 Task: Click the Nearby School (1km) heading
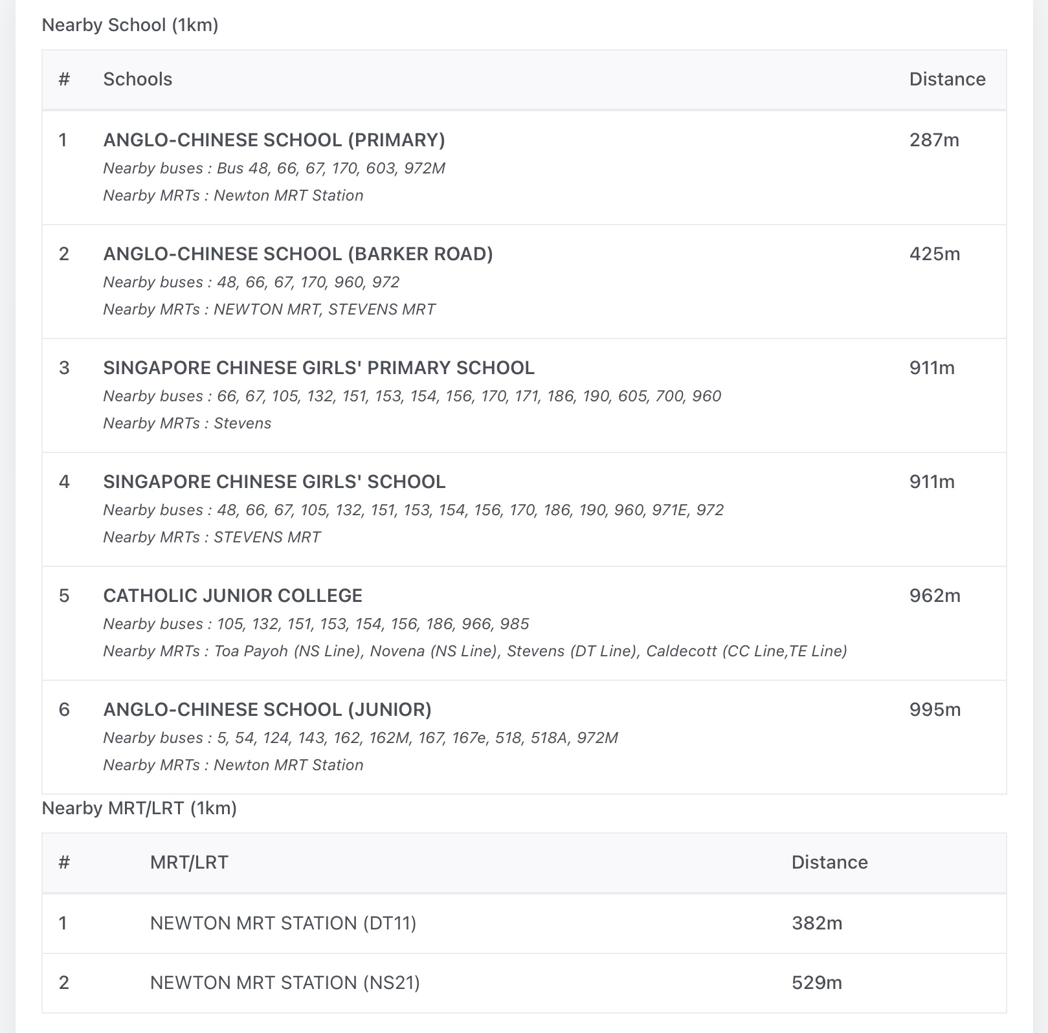coord(130,25)
